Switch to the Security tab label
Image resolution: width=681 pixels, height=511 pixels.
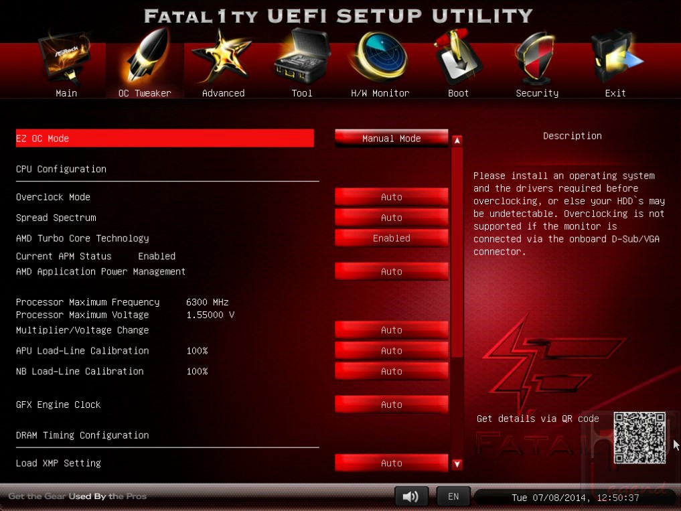click(x=537, y=93)
